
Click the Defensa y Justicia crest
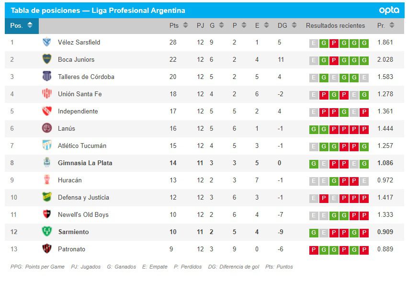coord(46,197)
